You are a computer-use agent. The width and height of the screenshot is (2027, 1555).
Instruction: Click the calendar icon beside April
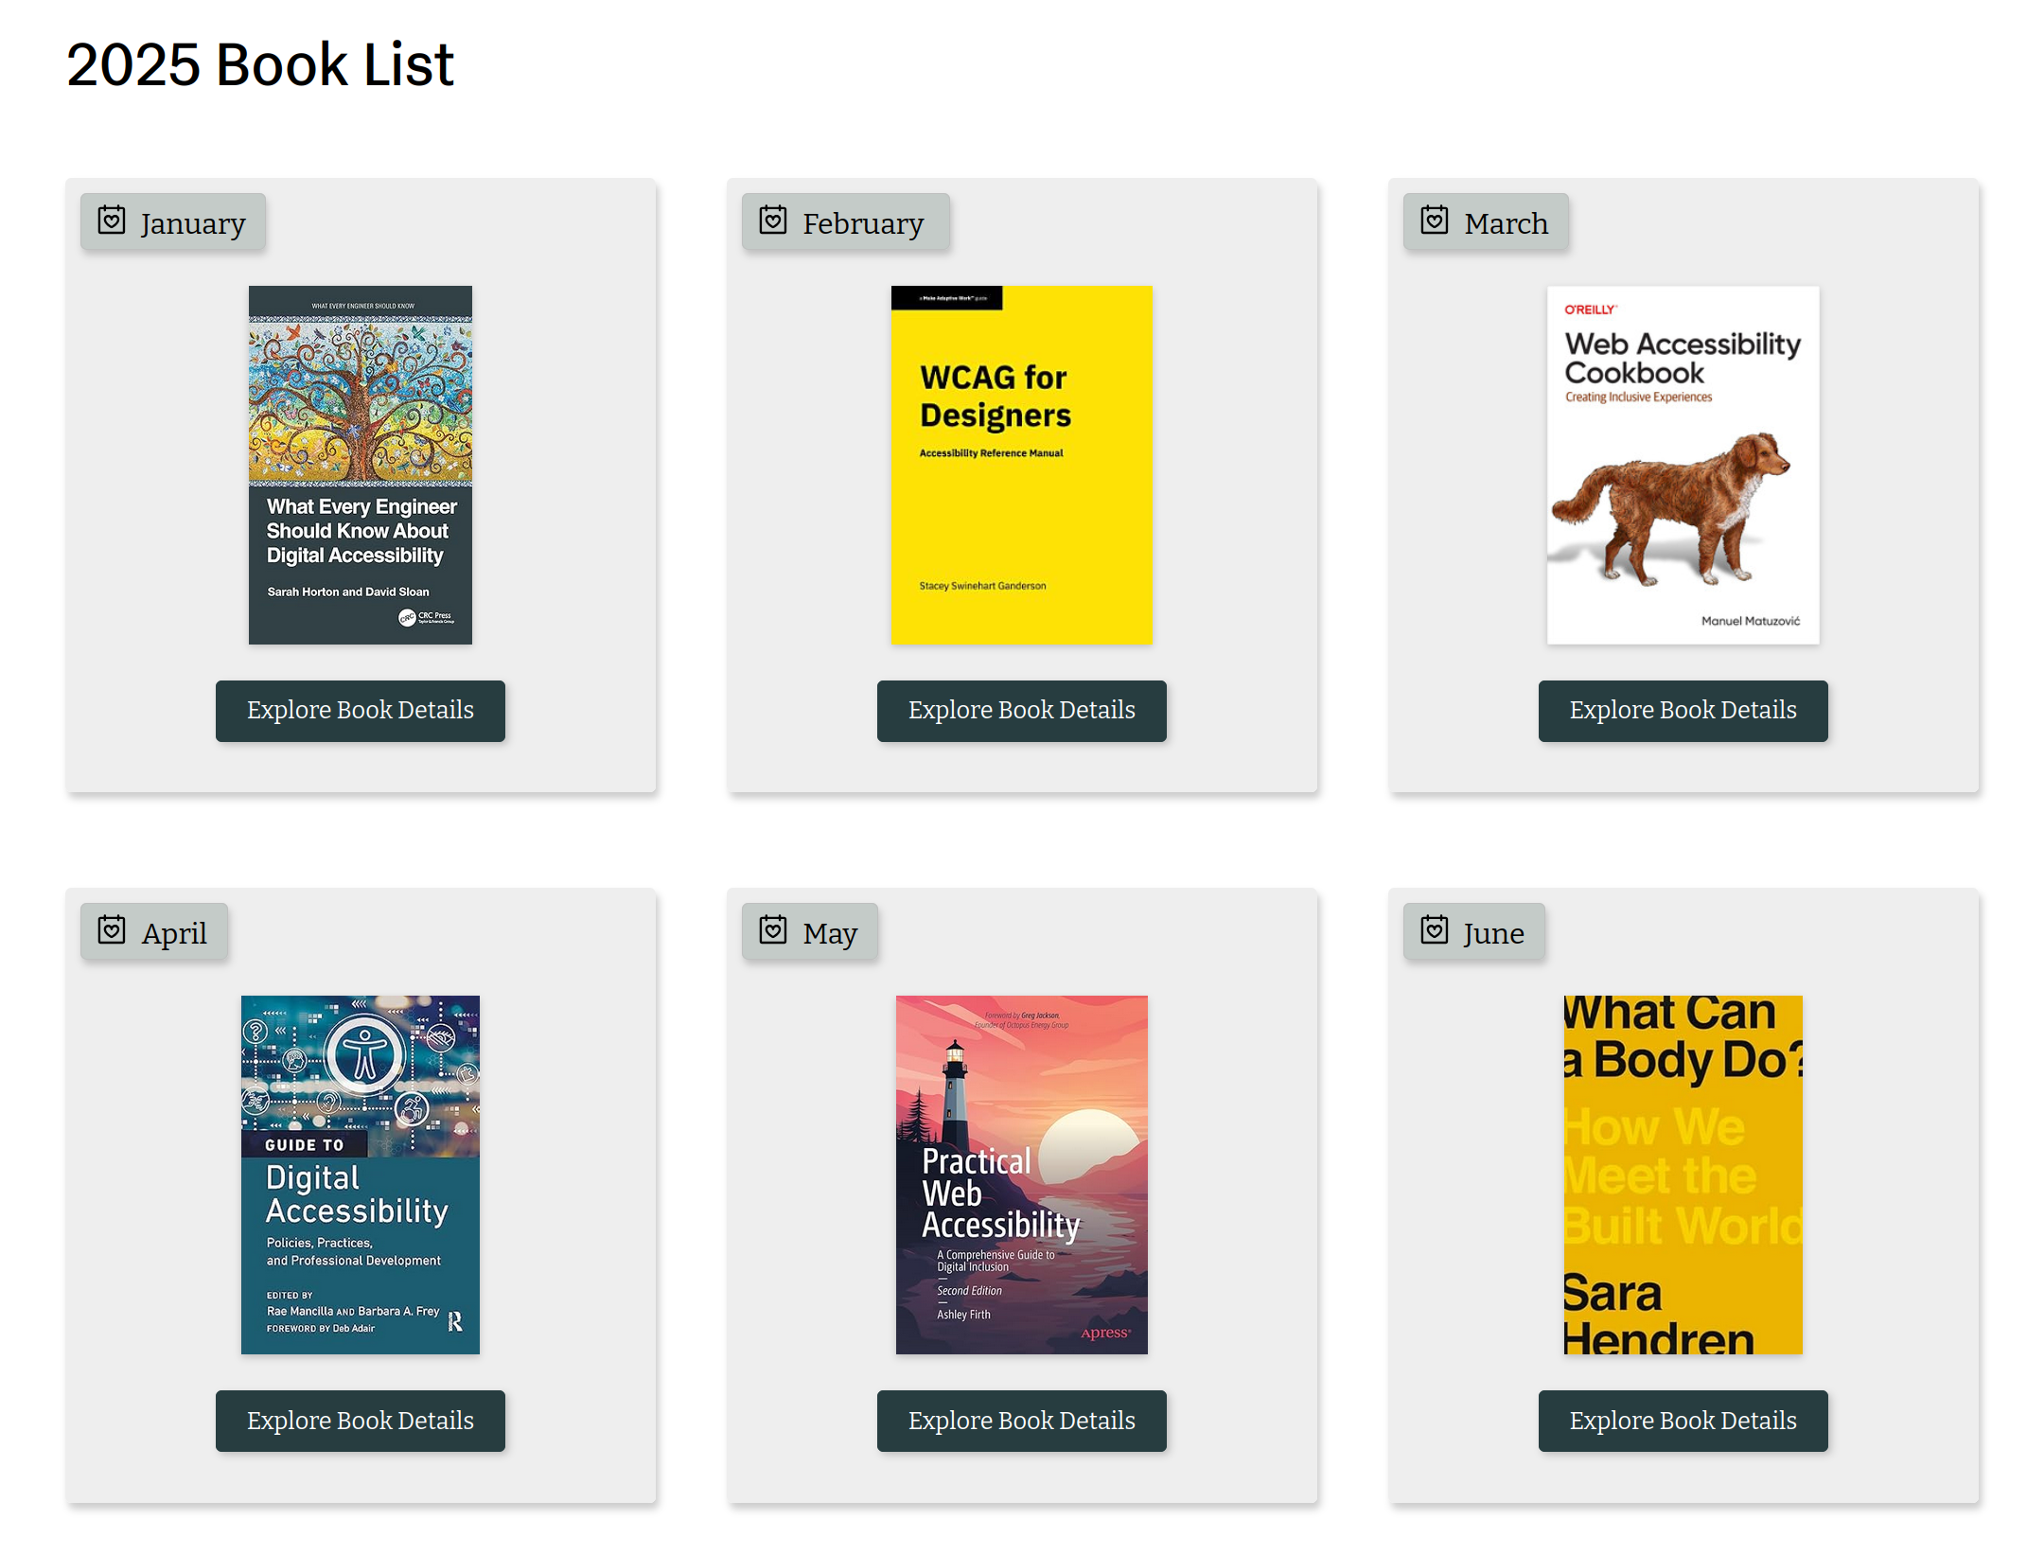tap(112, 929)
